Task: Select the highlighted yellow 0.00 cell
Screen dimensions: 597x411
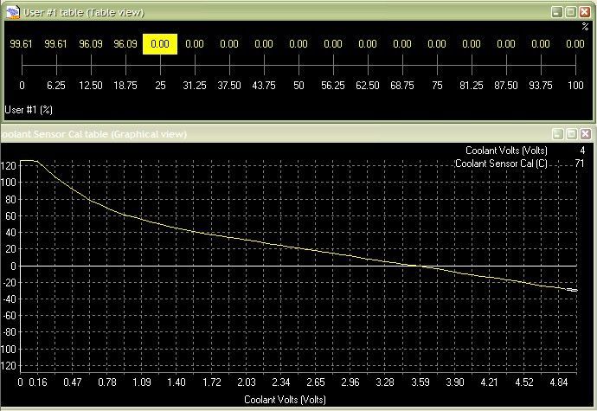Action: pyautogui.click(x=160, y=44)
